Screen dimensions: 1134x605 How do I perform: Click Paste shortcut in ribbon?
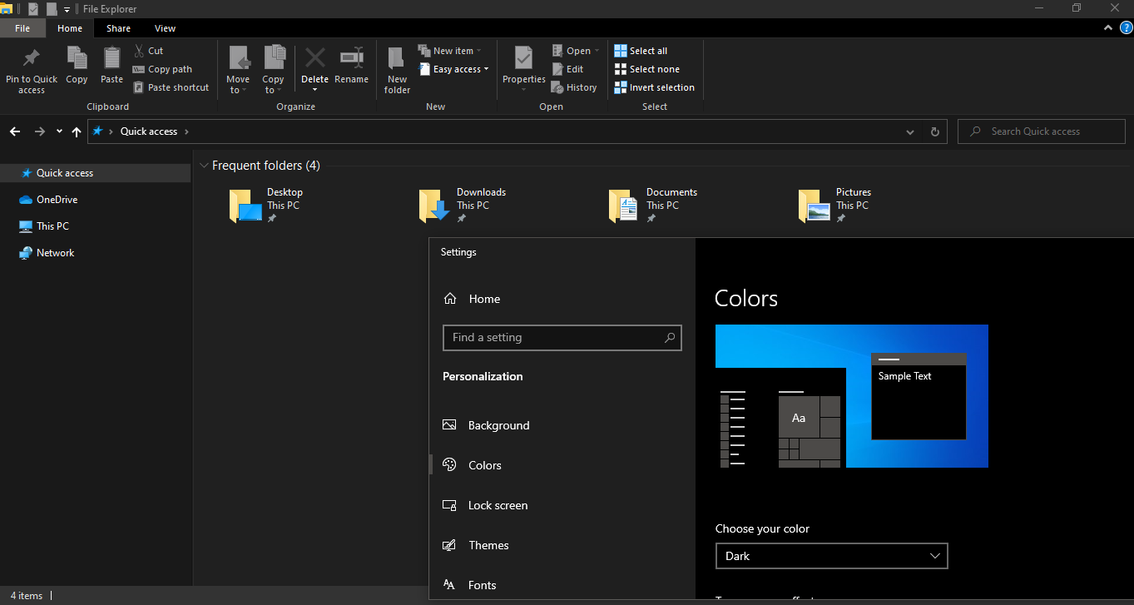coord(171,87)
